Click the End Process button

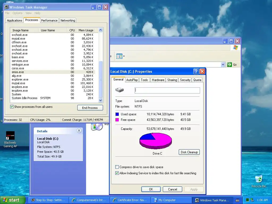pos(90,108)
